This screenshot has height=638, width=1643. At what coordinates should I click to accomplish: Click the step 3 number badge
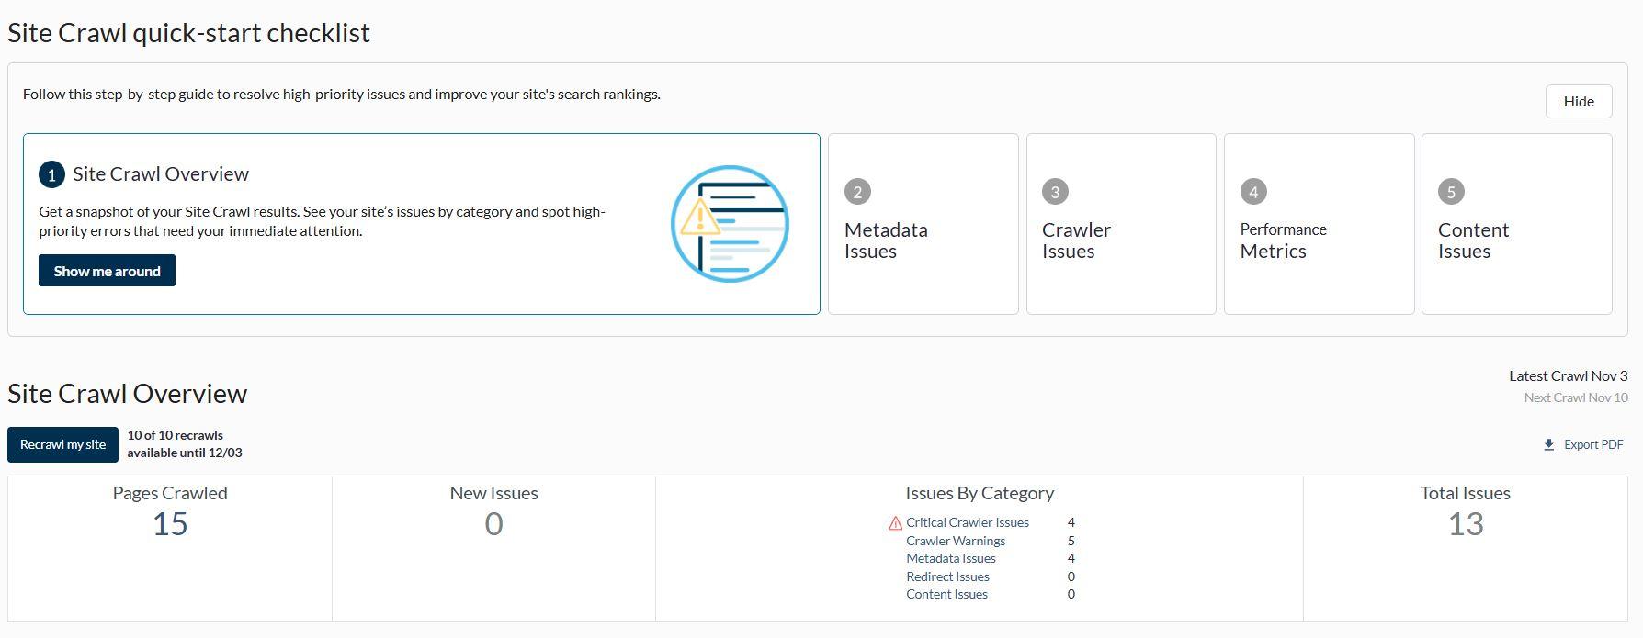point(1055,192)
